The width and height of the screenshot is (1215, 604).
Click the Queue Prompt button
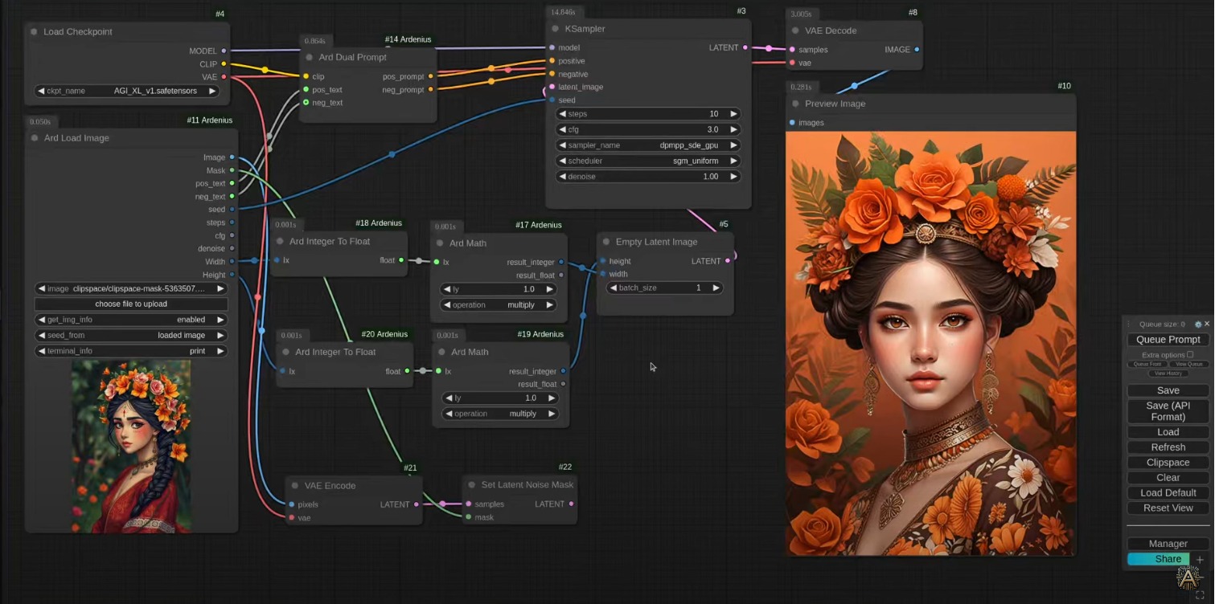(x=1168, y=340)
